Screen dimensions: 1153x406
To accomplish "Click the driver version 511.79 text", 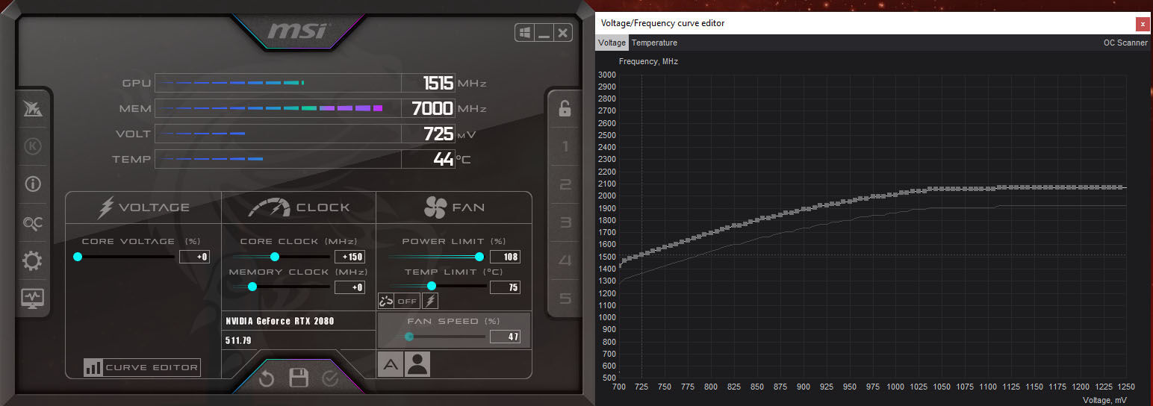I will [x=239, y=340].
